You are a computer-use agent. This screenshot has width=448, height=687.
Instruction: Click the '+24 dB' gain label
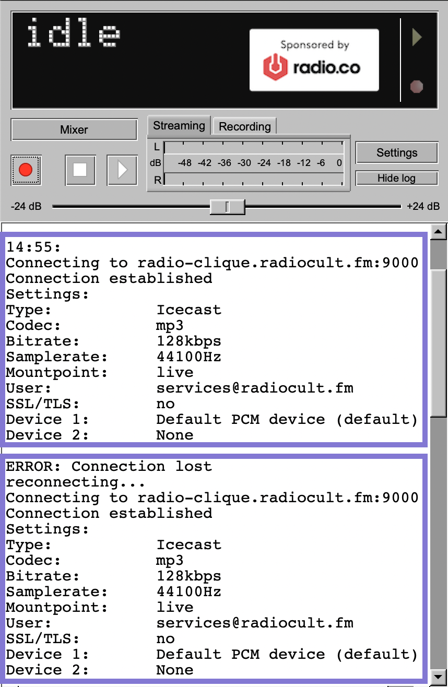coord(423,206)
